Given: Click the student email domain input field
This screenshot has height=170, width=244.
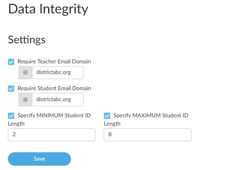Looking at the screenshot, I should coord(58,100).
